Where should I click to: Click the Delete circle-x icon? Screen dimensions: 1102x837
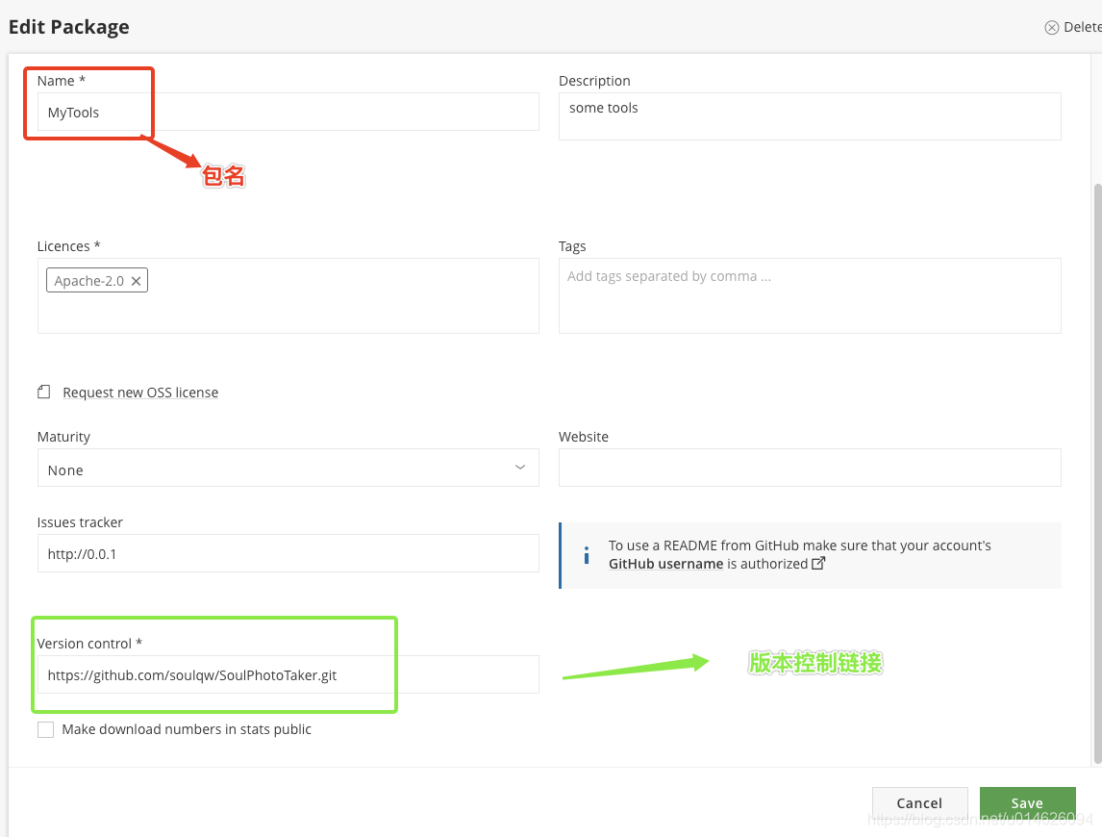(x=1051, y=28)
